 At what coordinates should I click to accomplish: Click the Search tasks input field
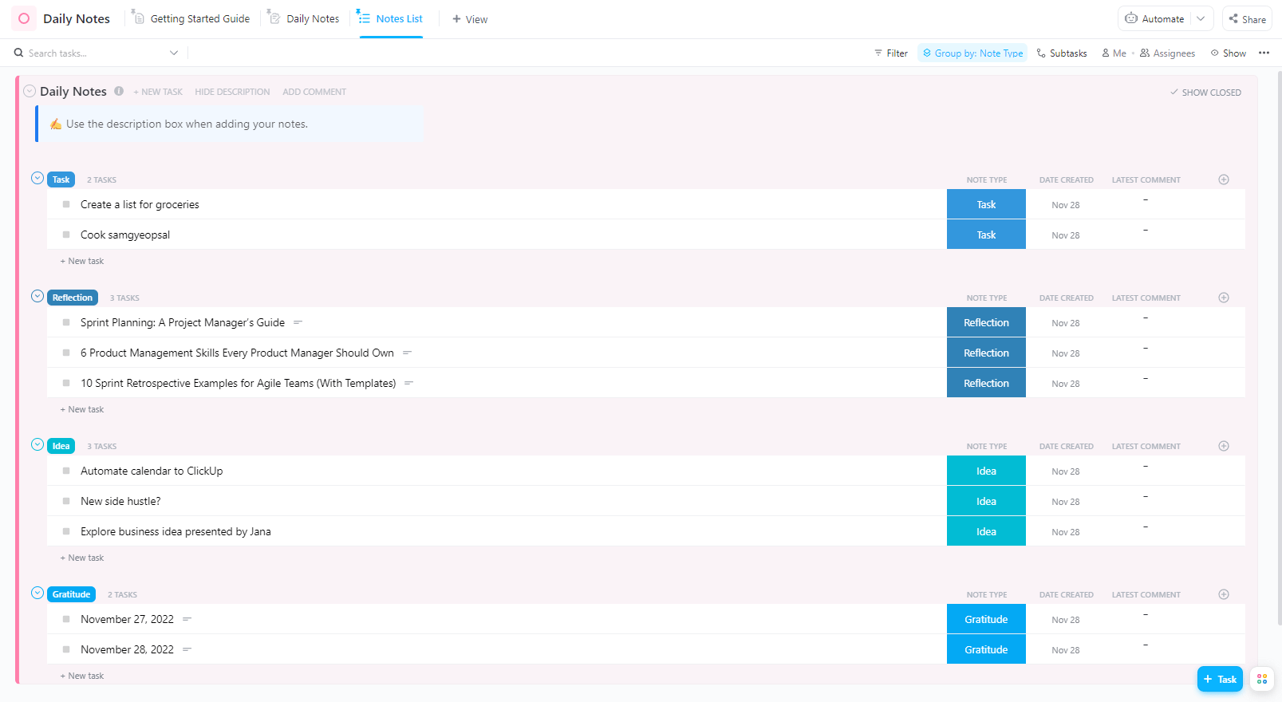point(96,53)
